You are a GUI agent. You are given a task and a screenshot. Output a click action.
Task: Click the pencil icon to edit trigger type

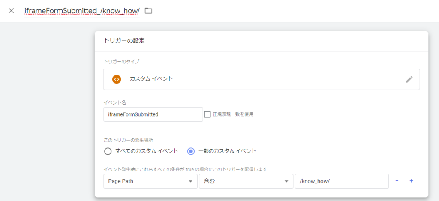click(409, 79)
